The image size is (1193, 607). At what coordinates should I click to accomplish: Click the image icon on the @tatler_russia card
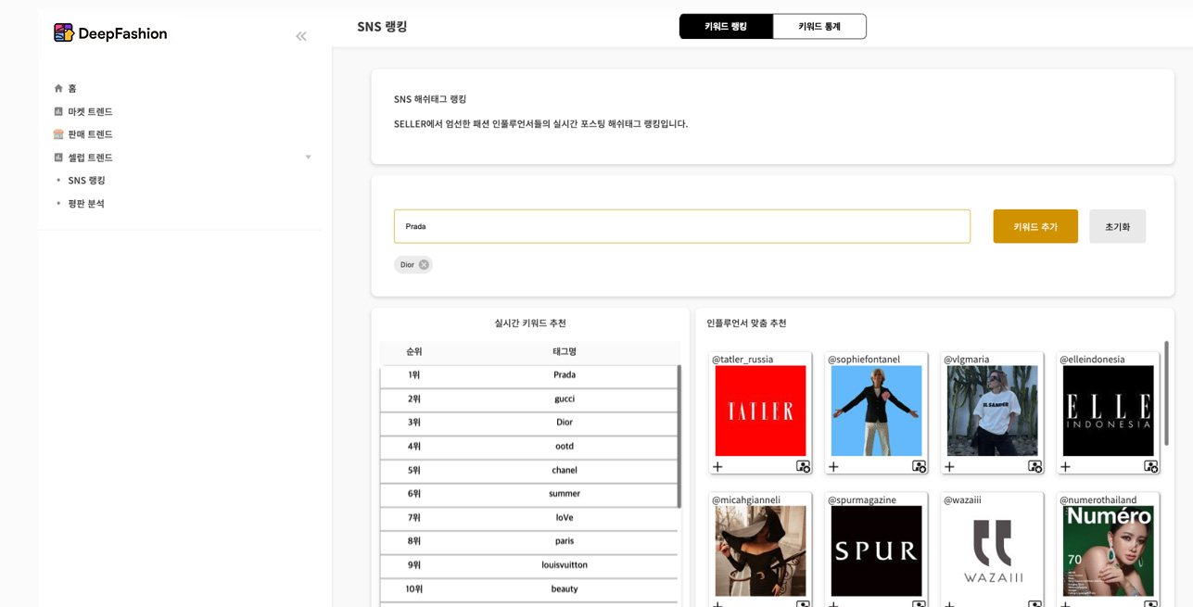point(803,466)
